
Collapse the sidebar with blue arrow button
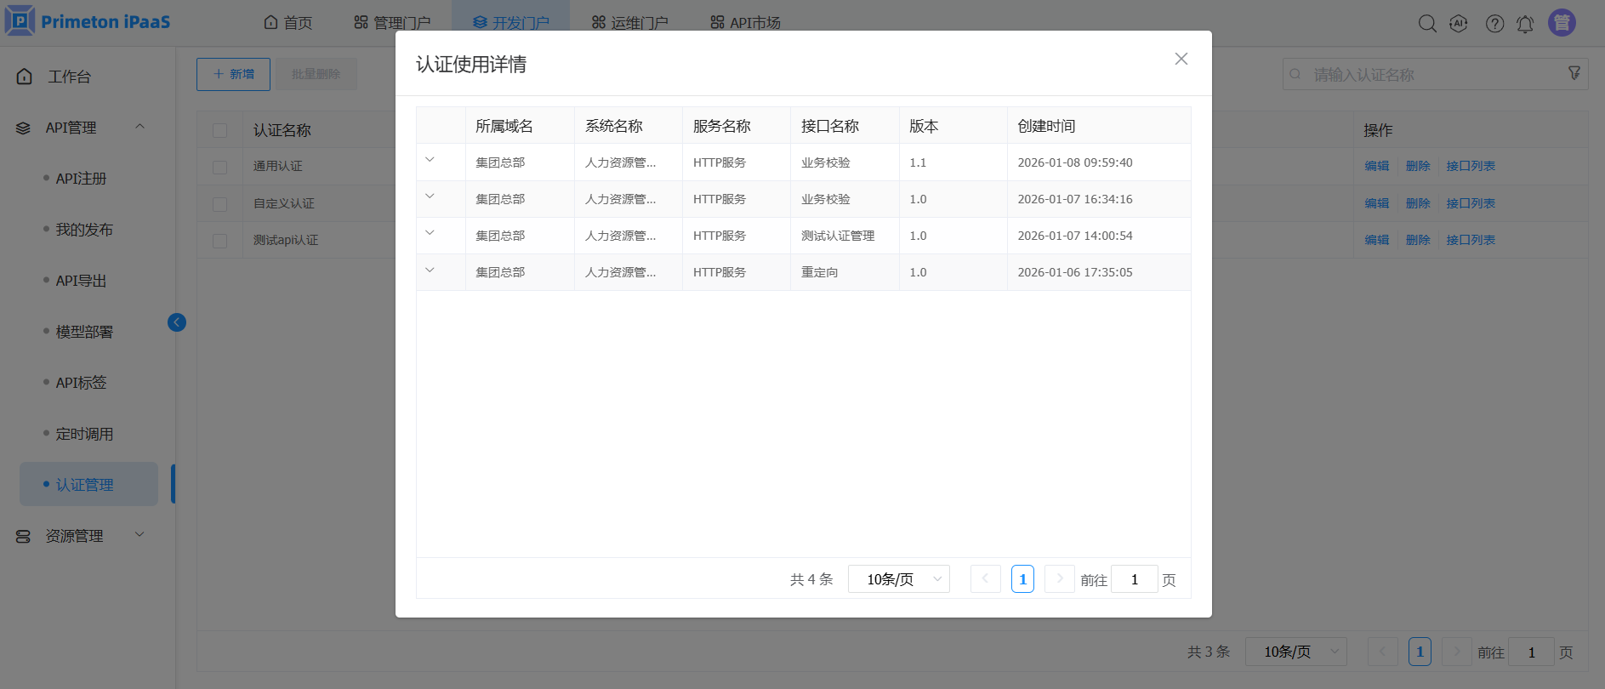(177, 322)
